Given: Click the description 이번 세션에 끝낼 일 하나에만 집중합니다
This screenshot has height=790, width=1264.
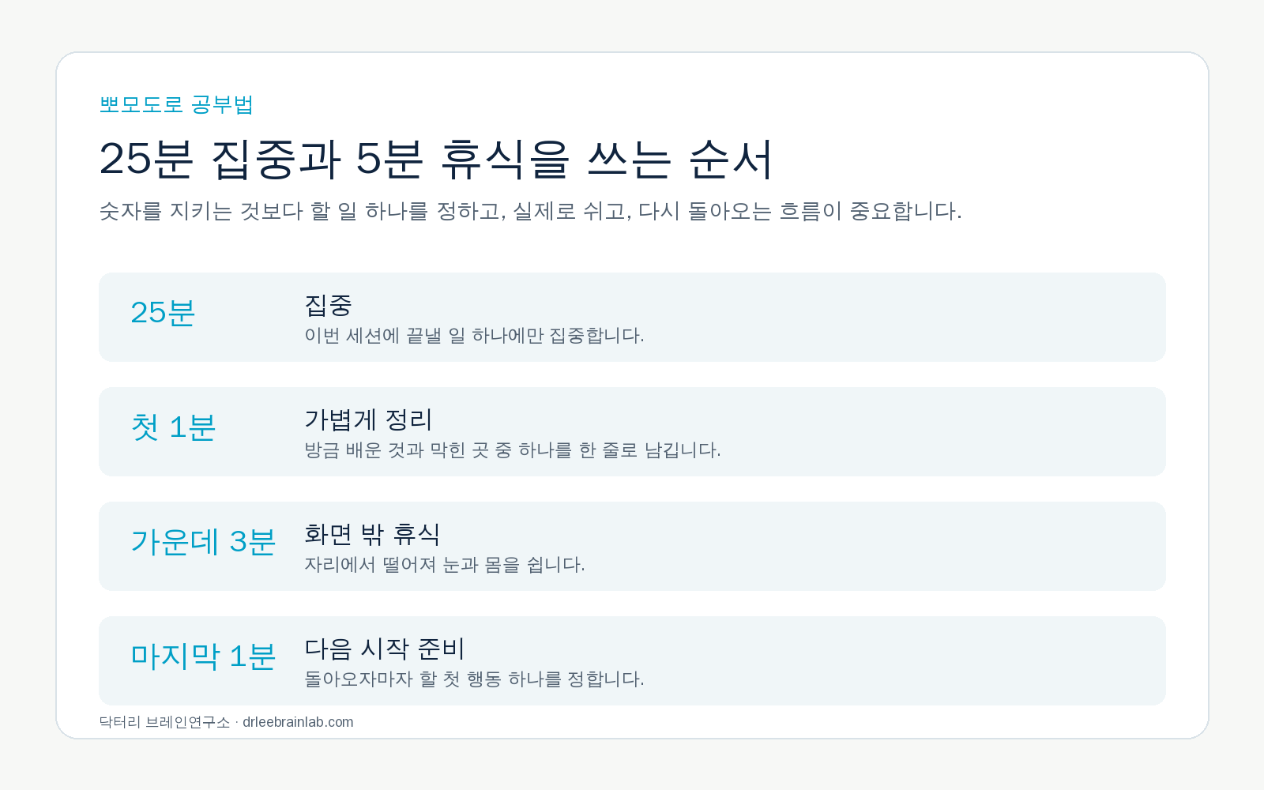Looking at the screenshot, I should 474,335.
